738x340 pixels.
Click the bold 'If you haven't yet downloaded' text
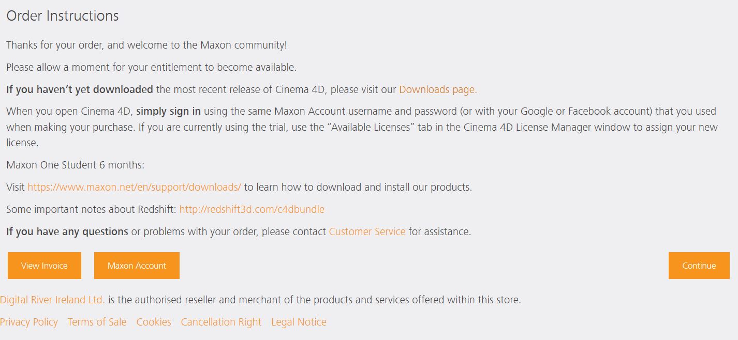80,89
